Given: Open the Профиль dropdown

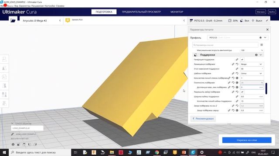Looking at the screenshot, I should point(238,38).
